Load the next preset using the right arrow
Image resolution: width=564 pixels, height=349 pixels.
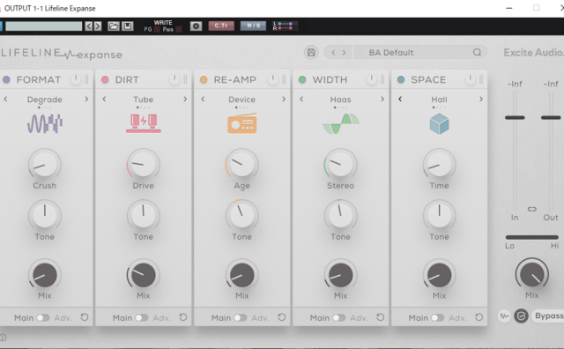344,53
